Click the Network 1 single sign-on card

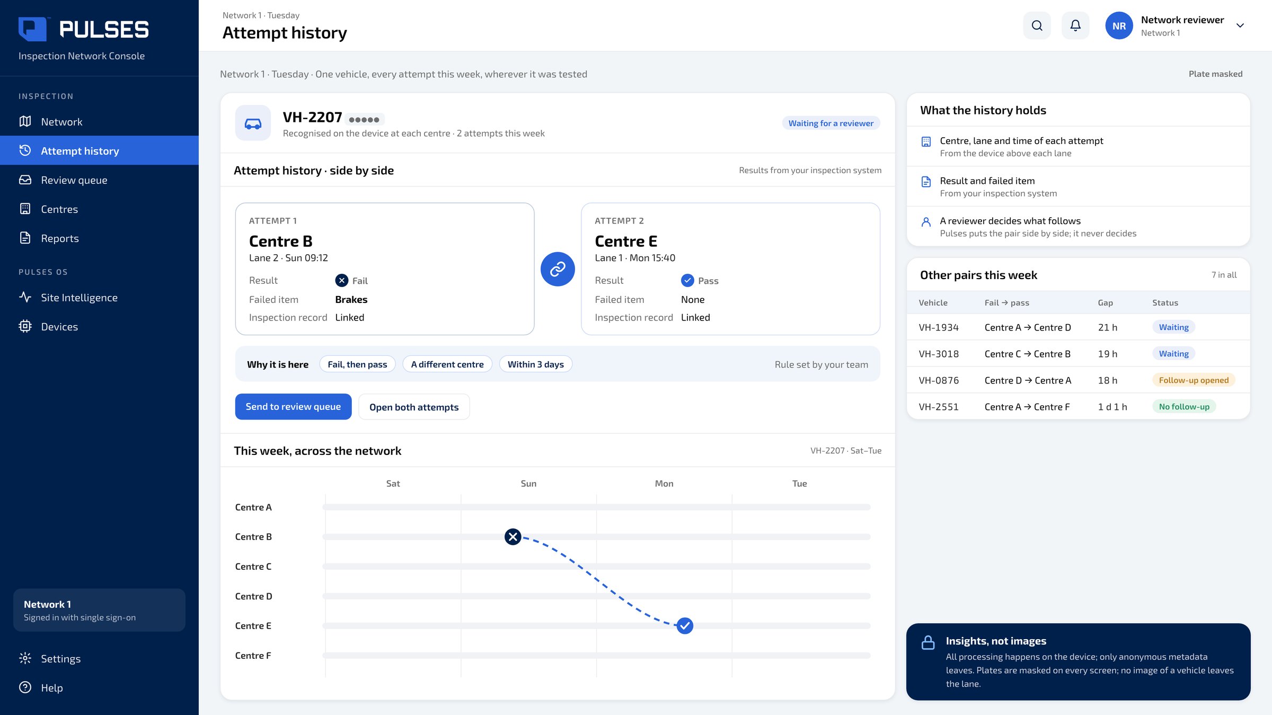point(99,610)
